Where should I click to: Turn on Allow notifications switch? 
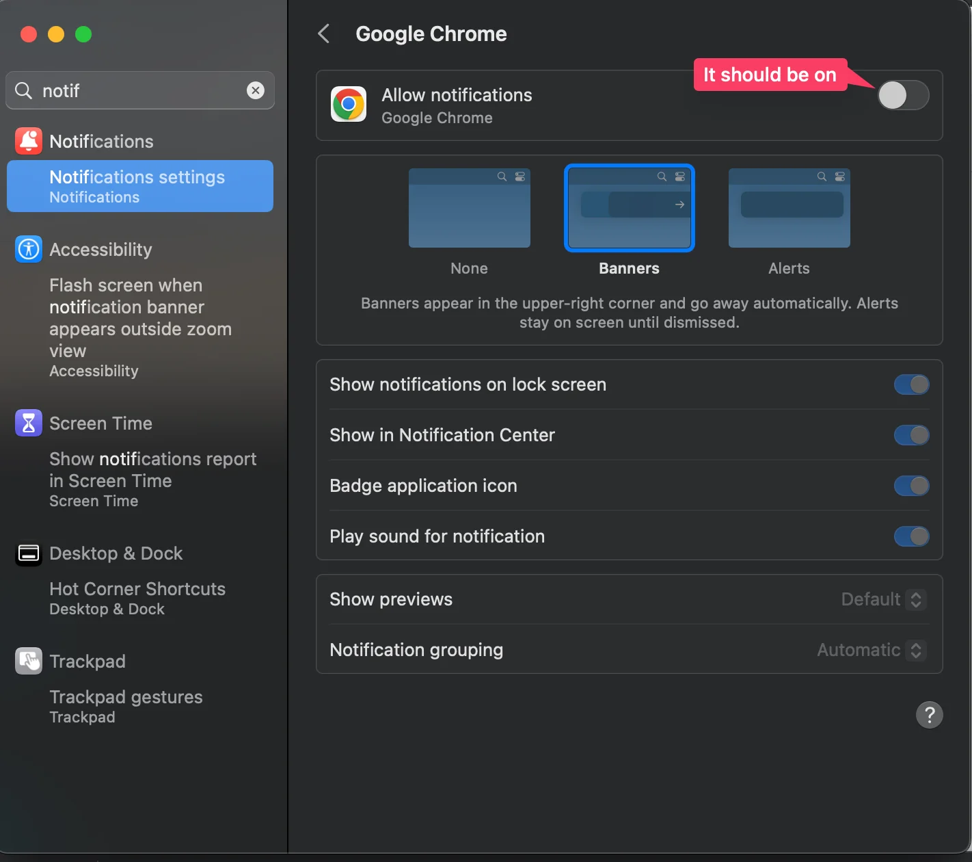[x=903, y=95]
